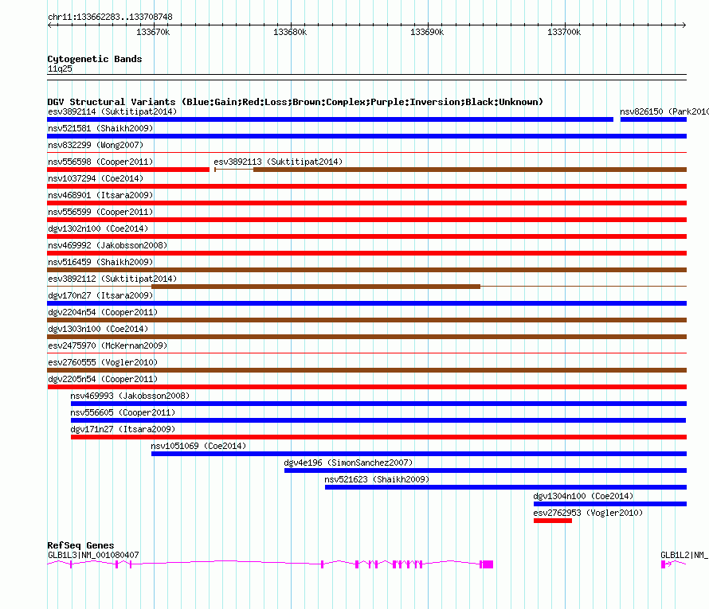709x609 pixels.
Task: Click the esv3892112 (Suktitipat2014) brown bar
Action: click(x=315, y=287)
